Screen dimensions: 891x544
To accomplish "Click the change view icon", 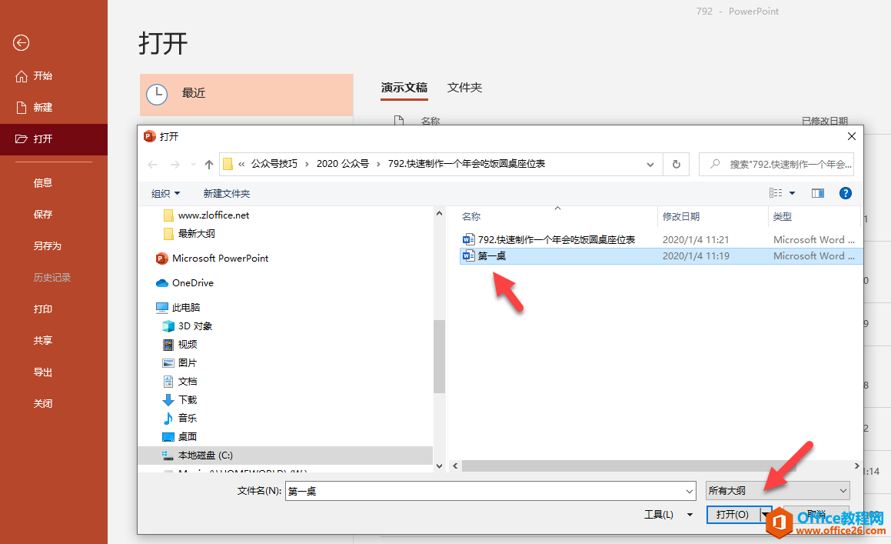I will click(776, 193).
